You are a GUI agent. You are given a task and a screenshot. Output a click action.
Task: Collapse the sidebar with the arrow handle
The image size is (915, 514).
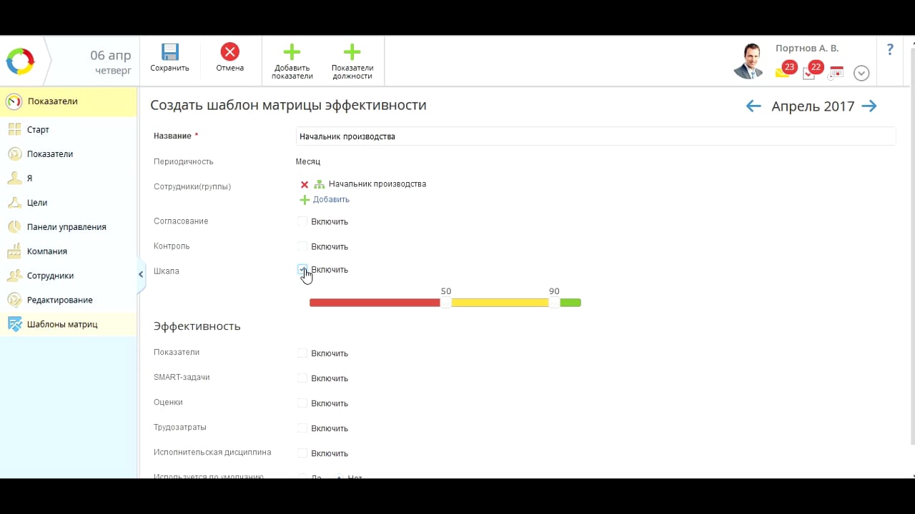[x=141, y=275]
